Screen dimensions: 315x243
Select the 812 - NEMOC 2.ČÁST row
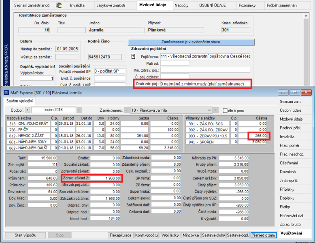click(93, 136)
